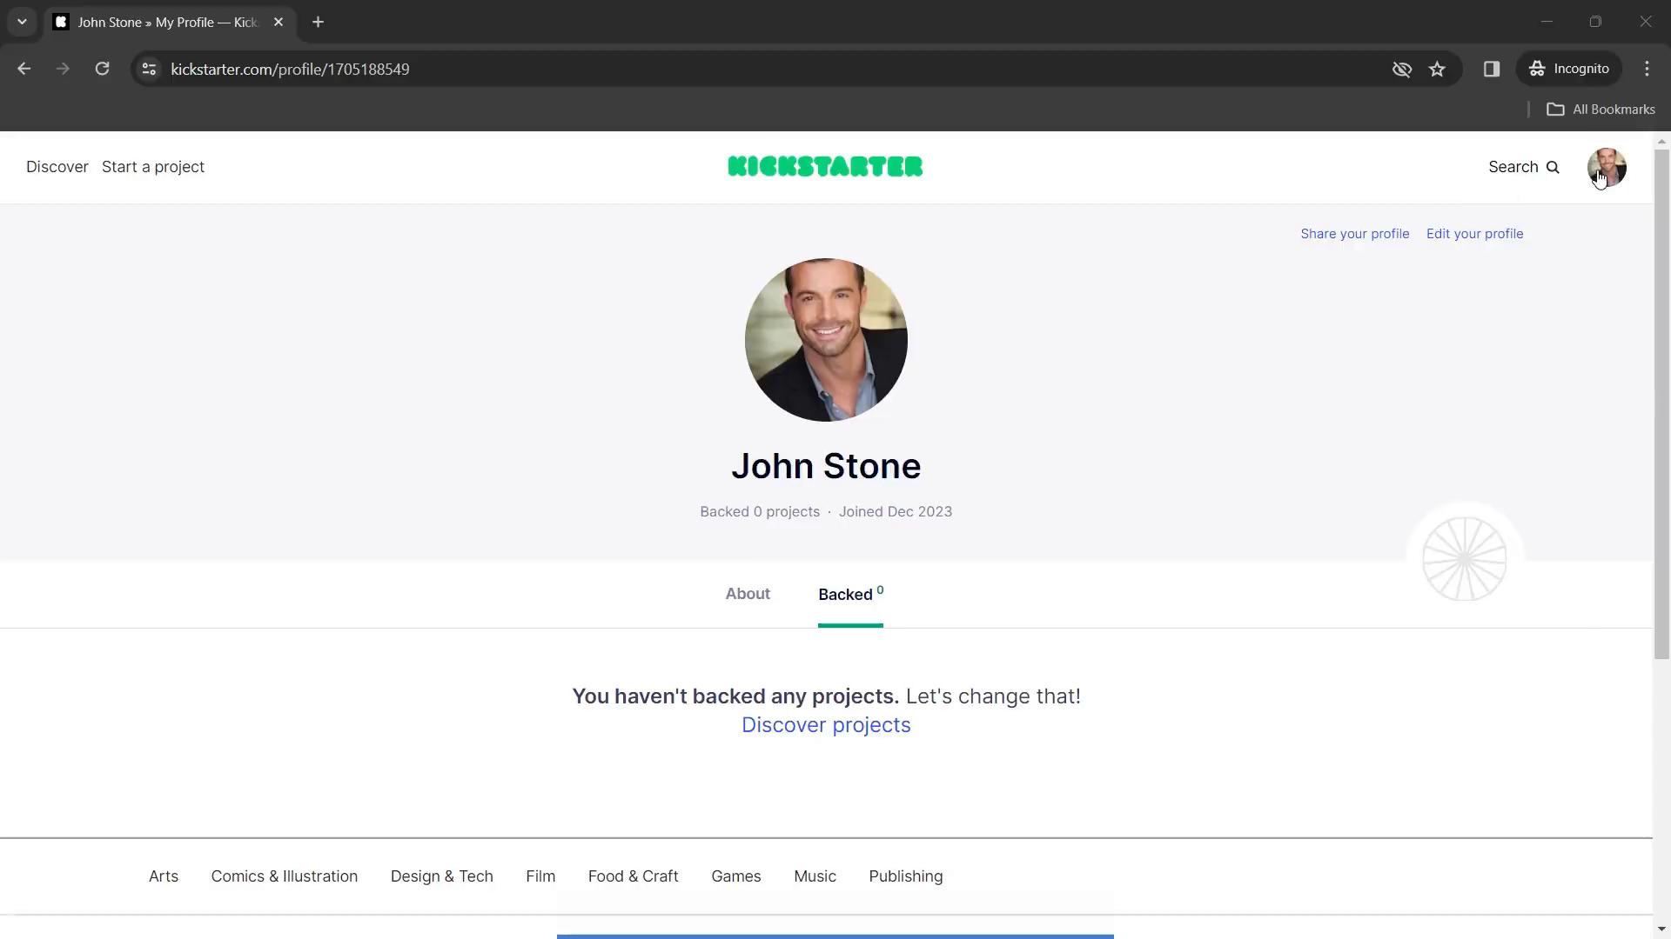Select the Backed tab on profile
Viewport: 1671px width, 939px height.
tap(849, 594)
